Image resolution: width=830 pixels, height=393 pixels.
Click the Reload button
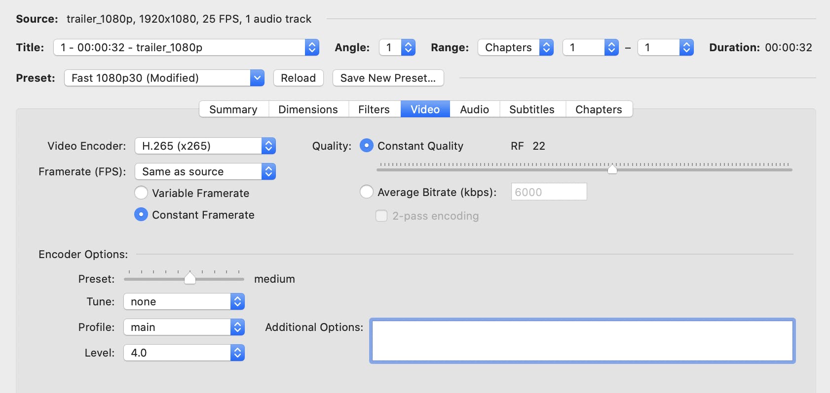(x=298, y=78)
